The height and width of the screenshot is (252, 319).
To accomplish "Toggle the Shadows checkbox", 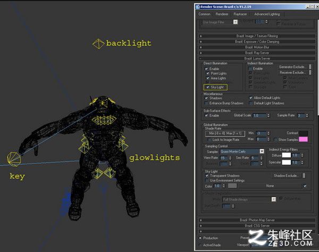I will [206, 98].
